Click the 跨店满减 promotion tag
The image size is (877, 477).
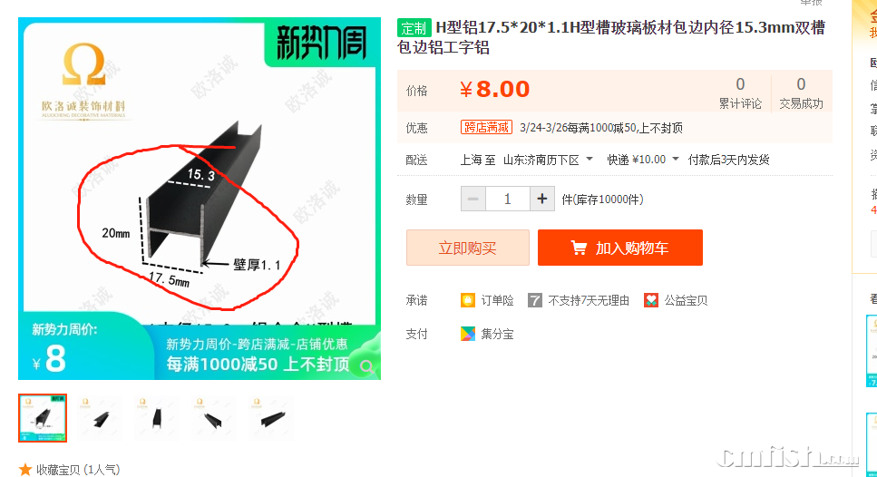487,128
